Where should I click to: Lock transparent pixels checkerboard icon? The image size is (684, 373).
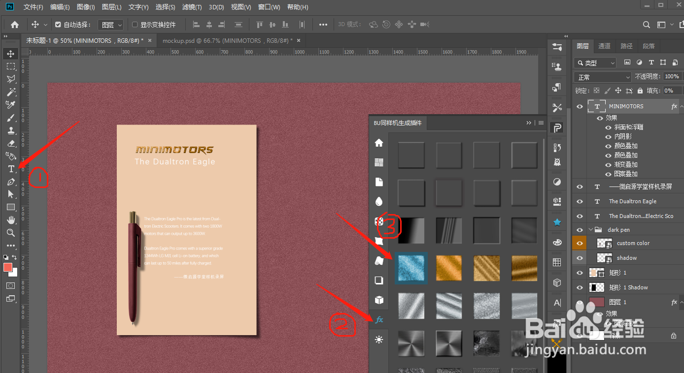597,91
